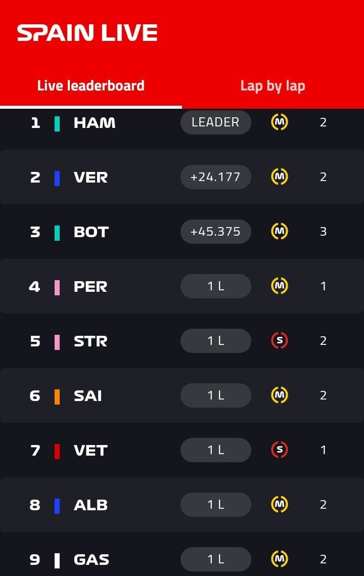Screen dimensions: 364x576
Task: Click the pink team color bar beside STR
Action: [57, 342]
